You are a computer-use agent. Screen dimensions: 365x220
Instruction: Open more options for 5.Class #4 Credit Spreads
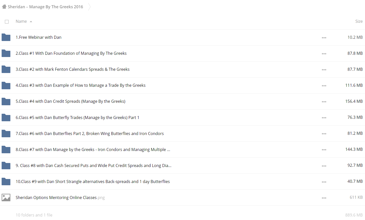coord(324,102)
